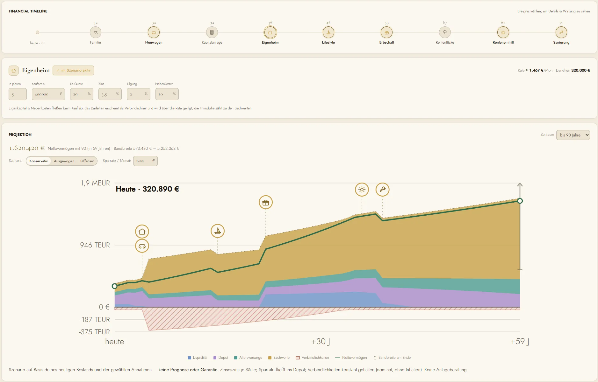
Task: Edit the EK-Quote percentage field
Action: tap(82, 94)
